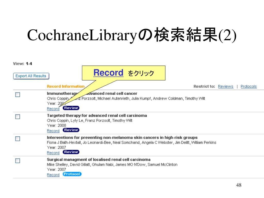Click the 'Record Information' column heading
This screenshot has width=264, height=198.
coord(66,86)
